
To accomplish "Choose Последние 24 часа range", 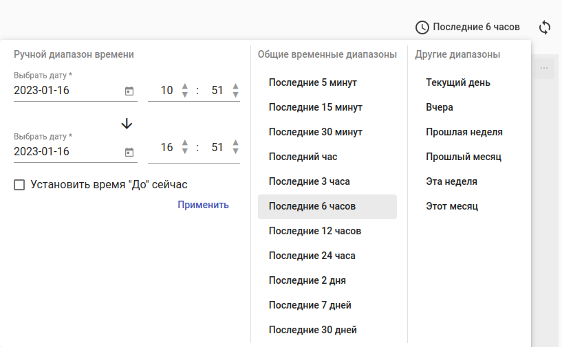I will coord(312,256).
